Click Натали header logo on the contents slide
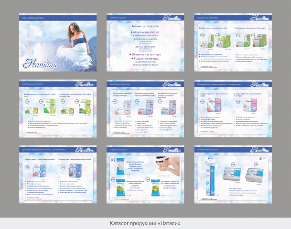The height and width of the screenshot is (229, 291). (172, 18)
